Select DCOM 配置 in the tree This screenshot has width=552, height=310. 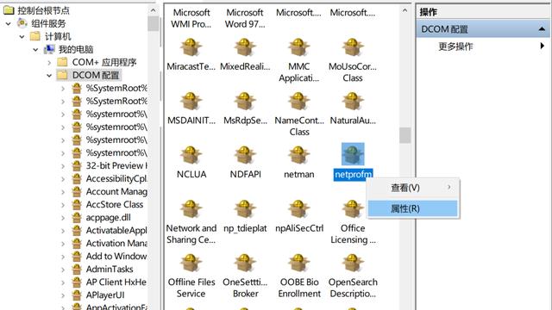[96, 75]
